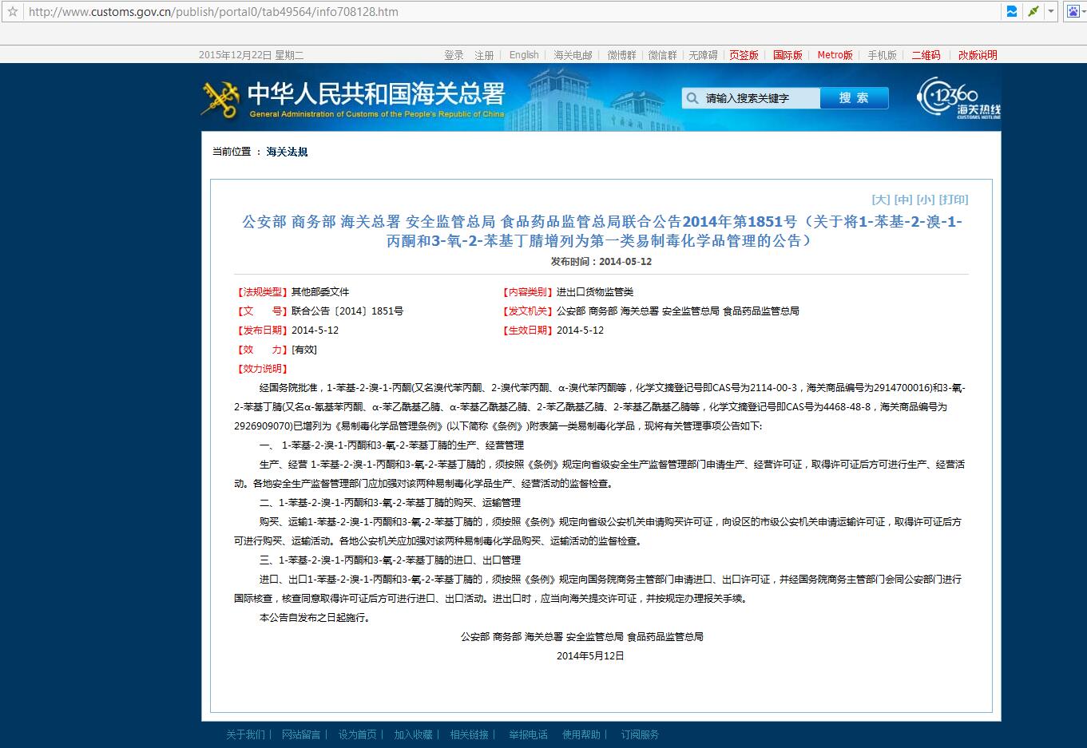This screenshot has width=1087, height=748.
Task: Click the announcement title heading
Action: 601,231
